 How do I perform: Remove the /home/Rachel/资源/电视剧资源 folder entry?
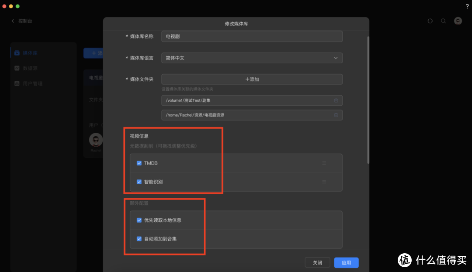(336, 115)
